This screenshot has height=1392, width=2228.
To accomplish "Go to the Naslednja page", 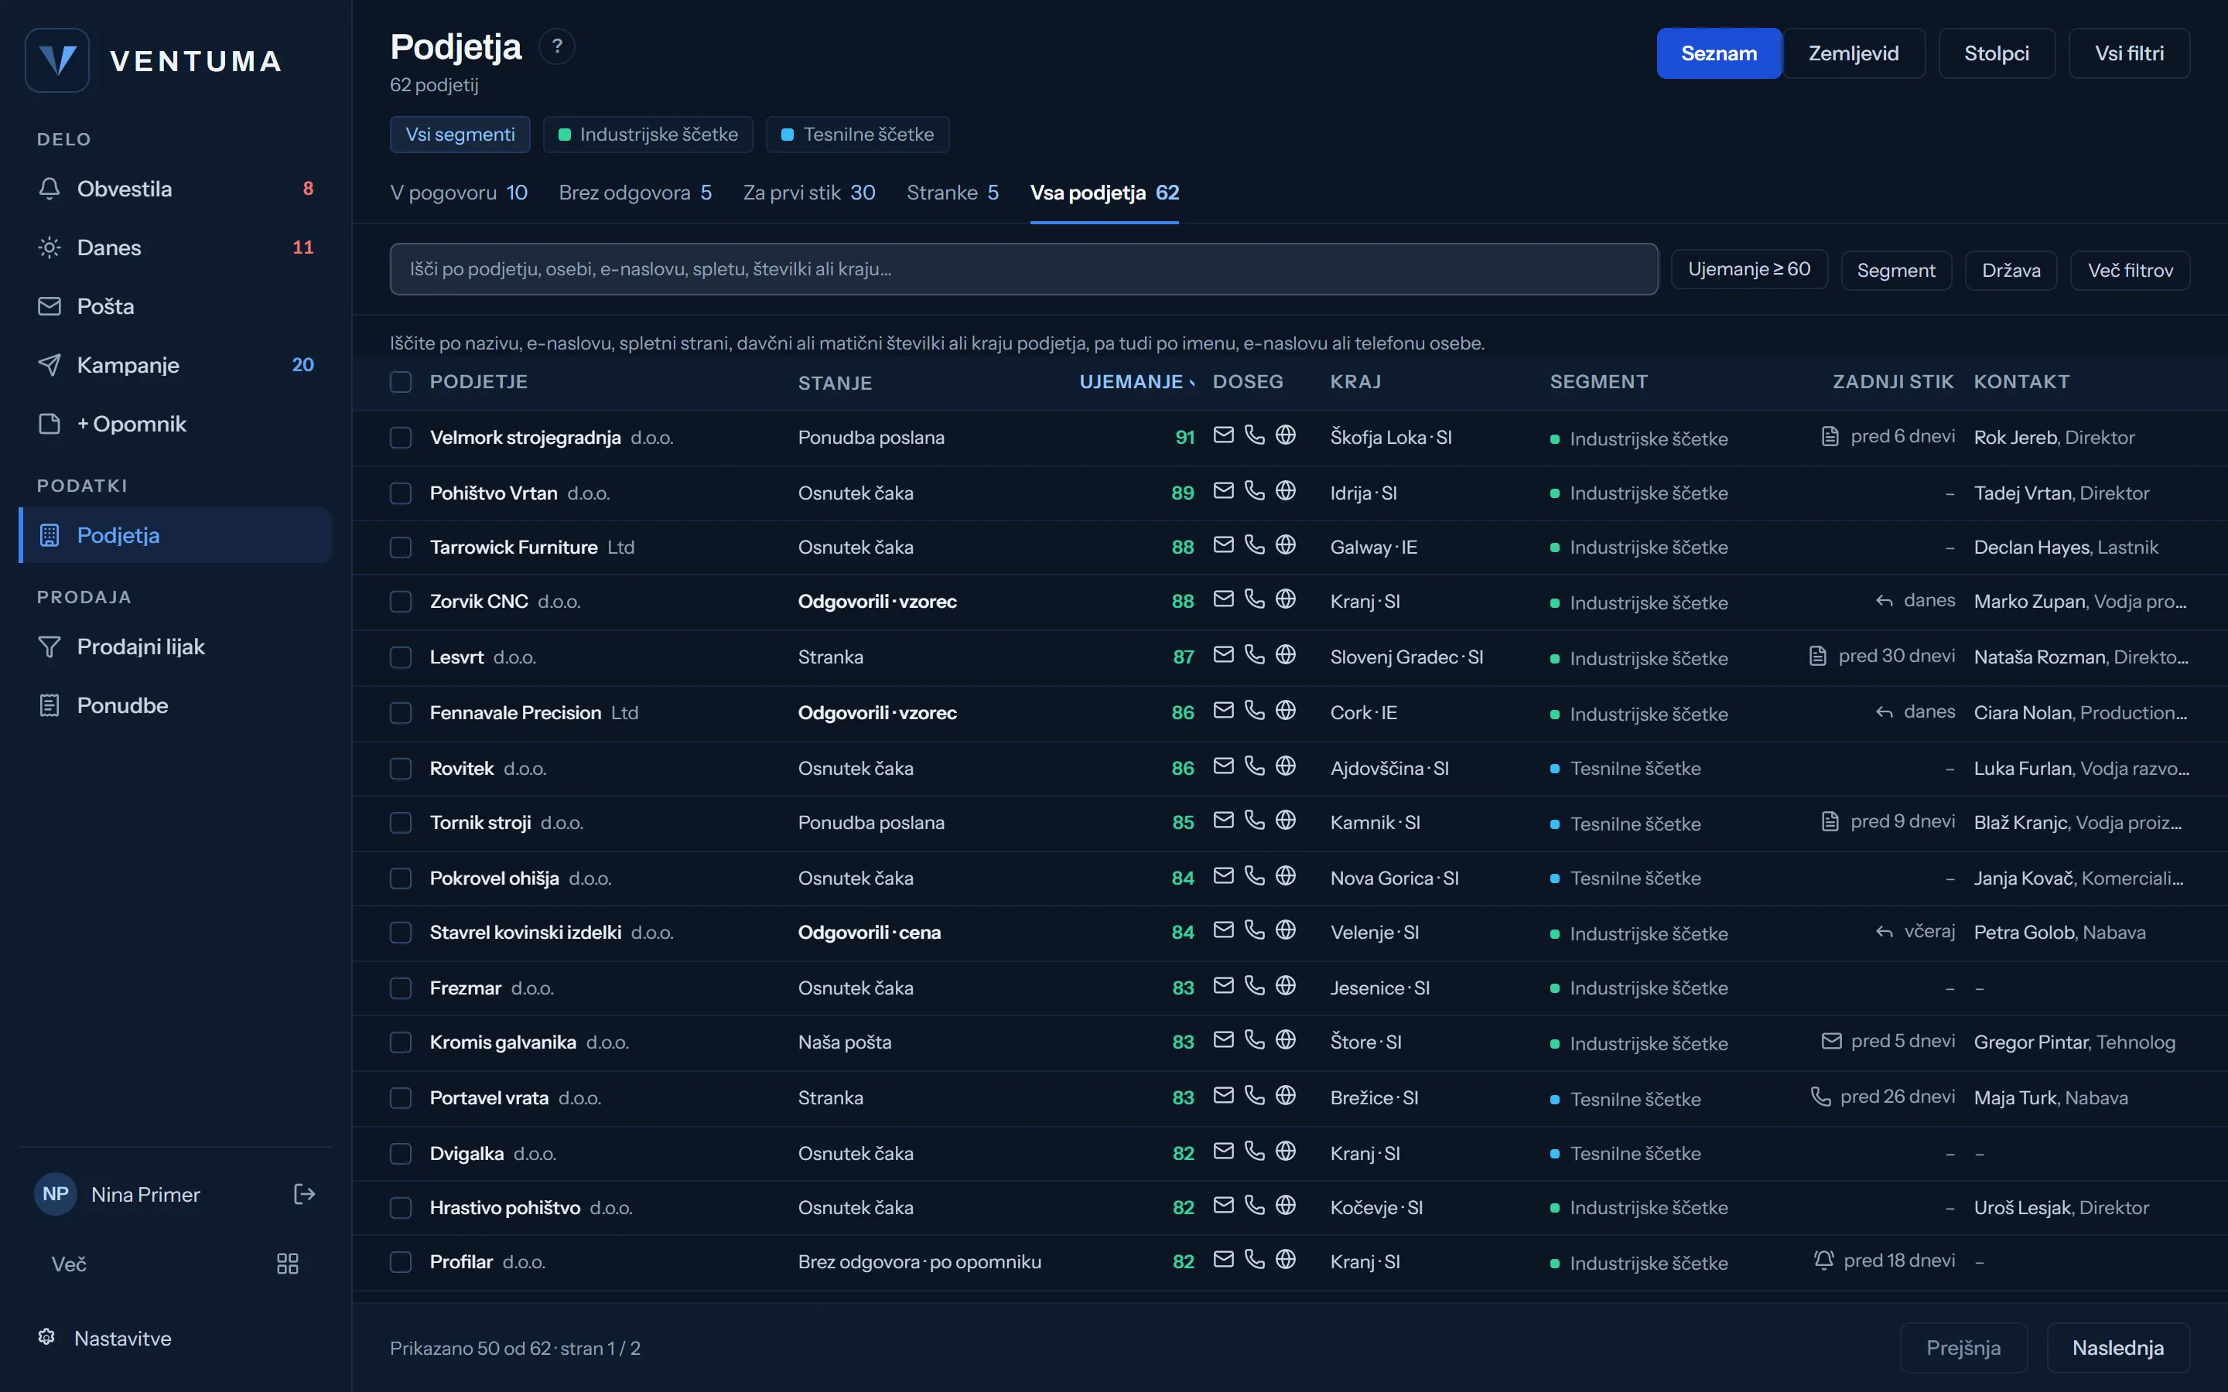I will pyautogui.click(x=2117, y=1348).
